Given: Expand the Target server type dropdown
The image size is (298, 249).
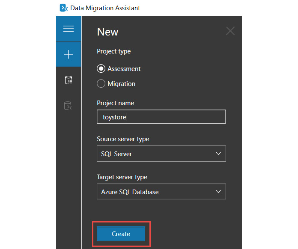Looking at the screenshot, I should [x=161, y=192].
